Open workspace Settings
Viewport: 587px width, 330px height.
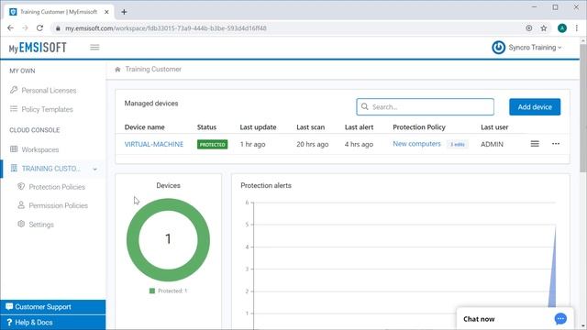pos(41,225)
